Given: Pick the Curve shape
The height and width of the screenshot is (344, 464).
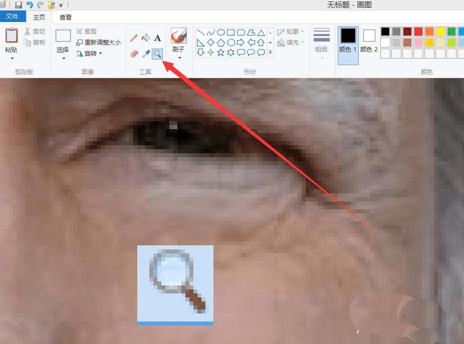Looking at the screenshot, I should [x=210, y=33].
